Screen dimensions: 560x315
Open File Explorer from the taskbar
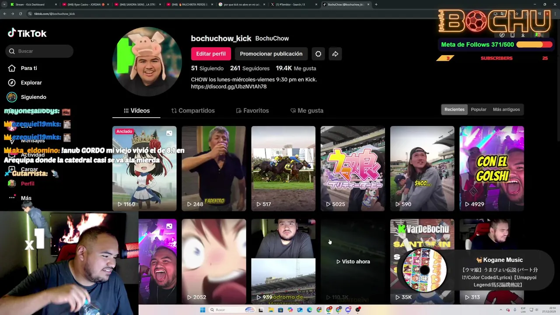(270, 310)
